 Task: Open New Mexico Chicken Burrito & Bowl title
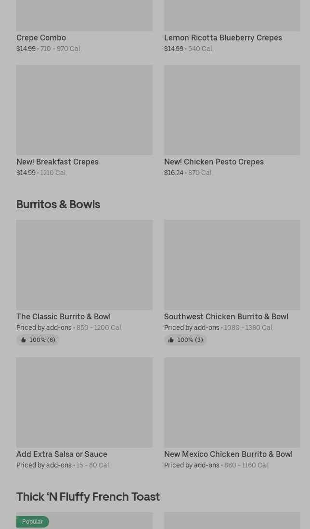pos(228,454)
